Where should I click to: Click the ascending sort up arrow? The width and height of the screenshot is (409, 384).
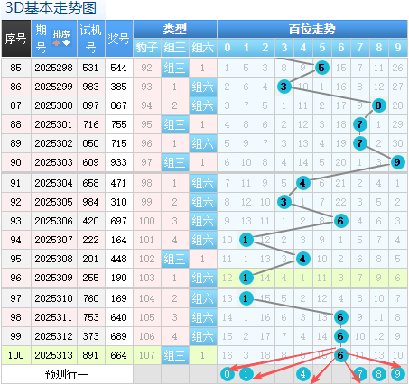click(56, 42)
